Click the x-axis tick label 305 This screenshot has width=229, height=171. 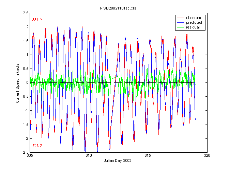pyautogui.click(x=30, y=155)
